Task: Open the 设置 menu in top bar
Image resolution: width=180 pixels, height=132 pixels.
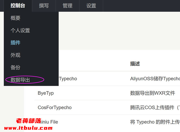Action: [x=91, y=6]
